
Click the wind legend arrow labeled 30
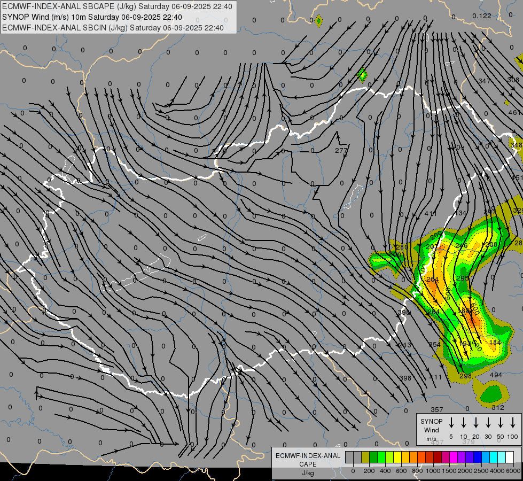tap(488, 423)
